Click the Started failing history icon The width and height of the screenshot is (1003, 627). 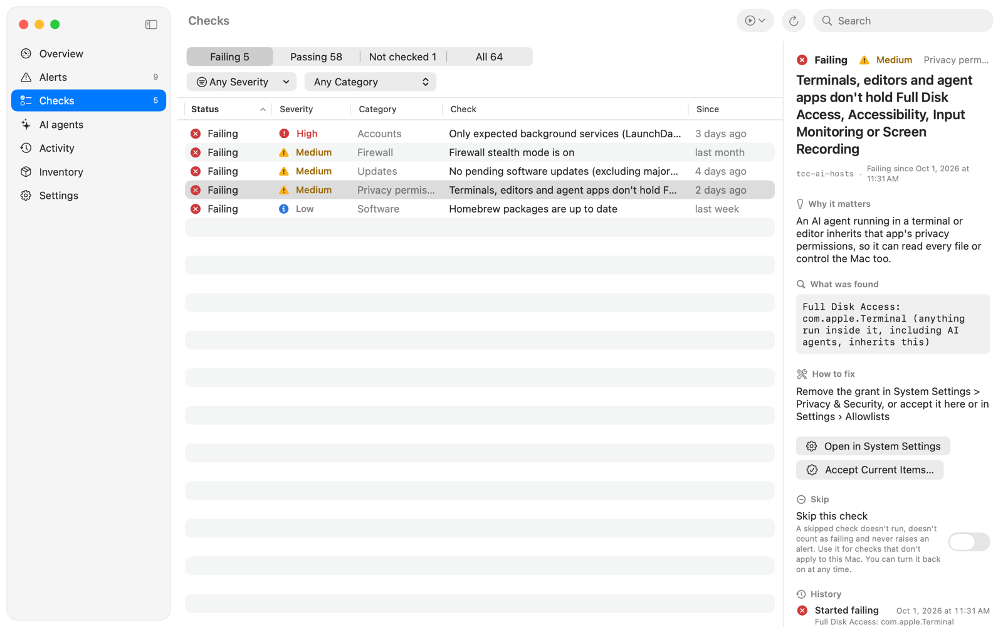point(802,611)
